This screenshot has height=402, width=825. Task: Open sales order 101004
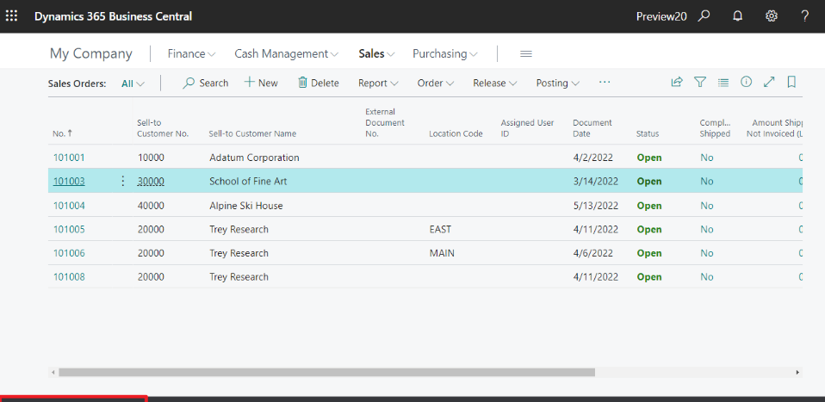point(69,205)
